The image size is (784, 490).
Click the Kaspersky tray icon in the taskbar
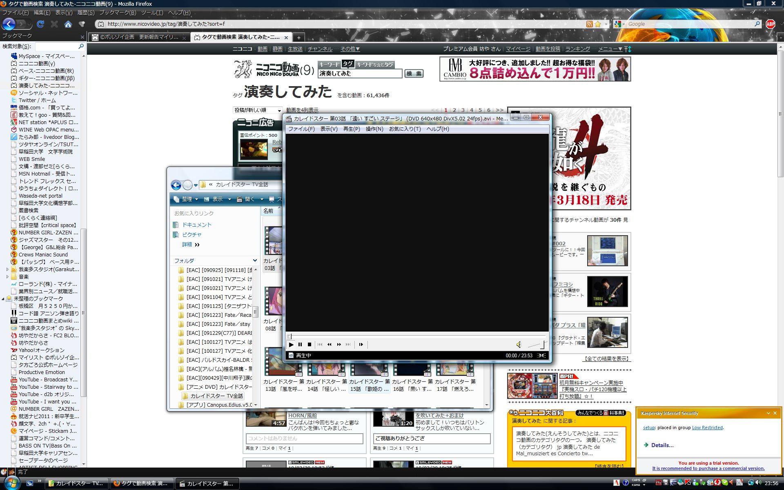pyautogui.click(x=688, y=483)
